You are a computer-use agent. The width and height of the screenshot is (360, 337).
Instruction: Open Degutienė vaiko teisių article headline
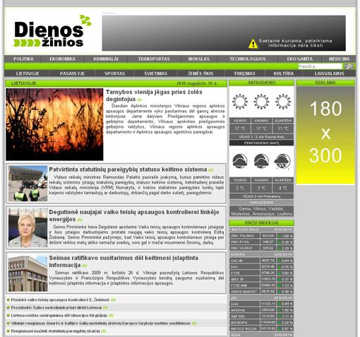134,215
